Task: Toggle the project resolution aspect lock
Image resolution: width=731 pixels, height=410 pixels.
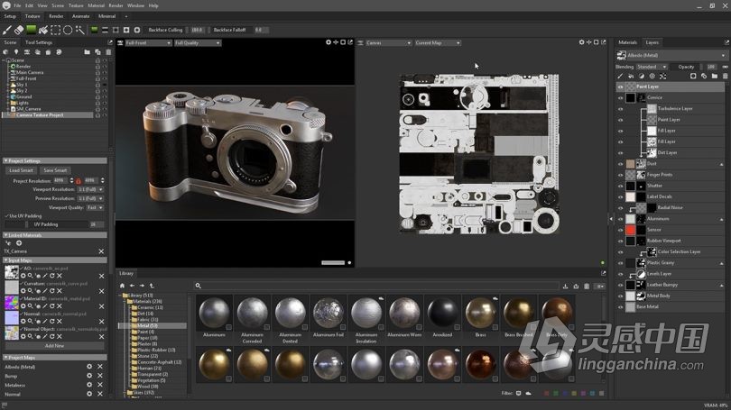Action: [x=79, y=180]
